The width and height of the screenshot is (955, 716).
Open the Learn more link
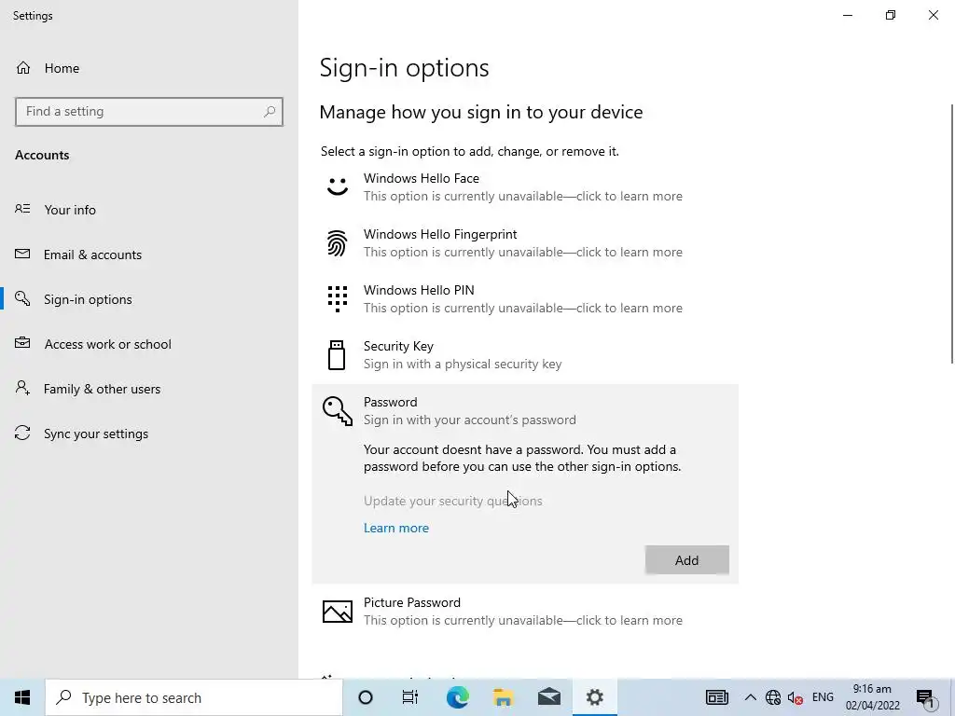[395, 528]
